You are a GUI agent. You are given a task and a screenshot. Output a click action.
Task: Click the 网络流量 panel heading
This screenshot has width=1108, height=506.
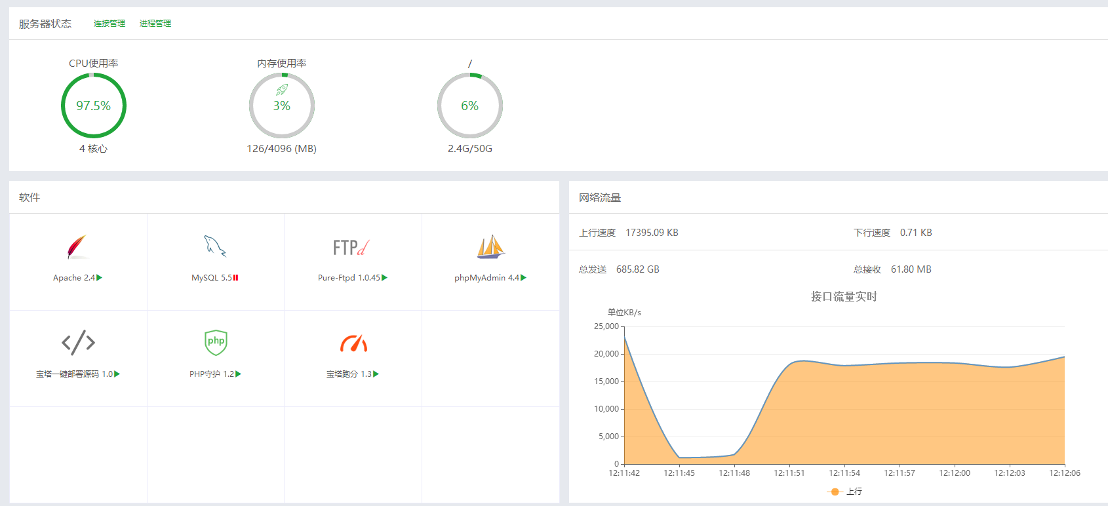click(x=600, y=197)
